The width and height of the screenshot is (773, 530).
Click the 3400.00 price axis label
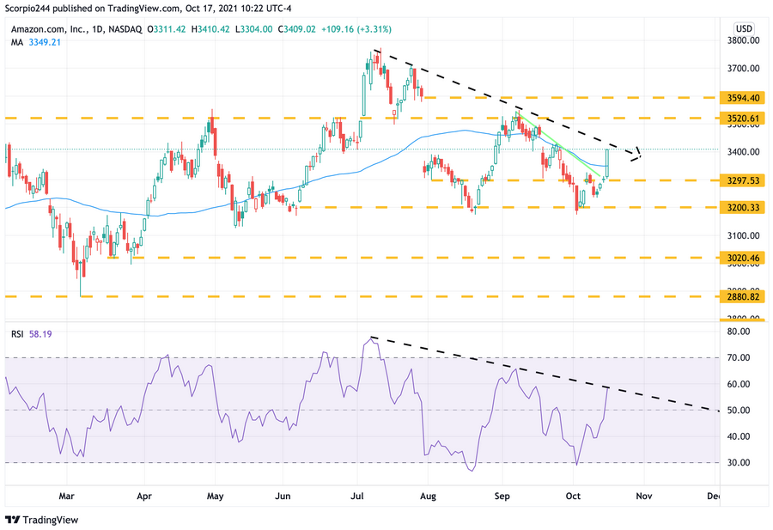[744, 152]
